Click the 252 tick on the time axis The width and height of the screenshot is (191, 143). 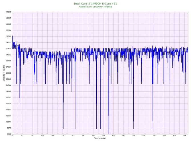73,136
